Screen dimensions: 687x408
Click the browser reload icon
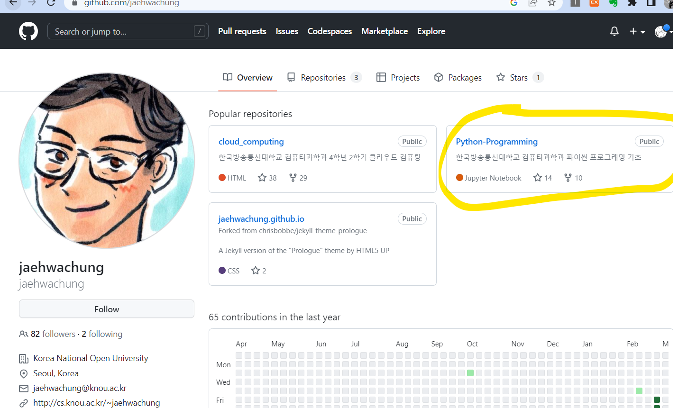point(51,3)
